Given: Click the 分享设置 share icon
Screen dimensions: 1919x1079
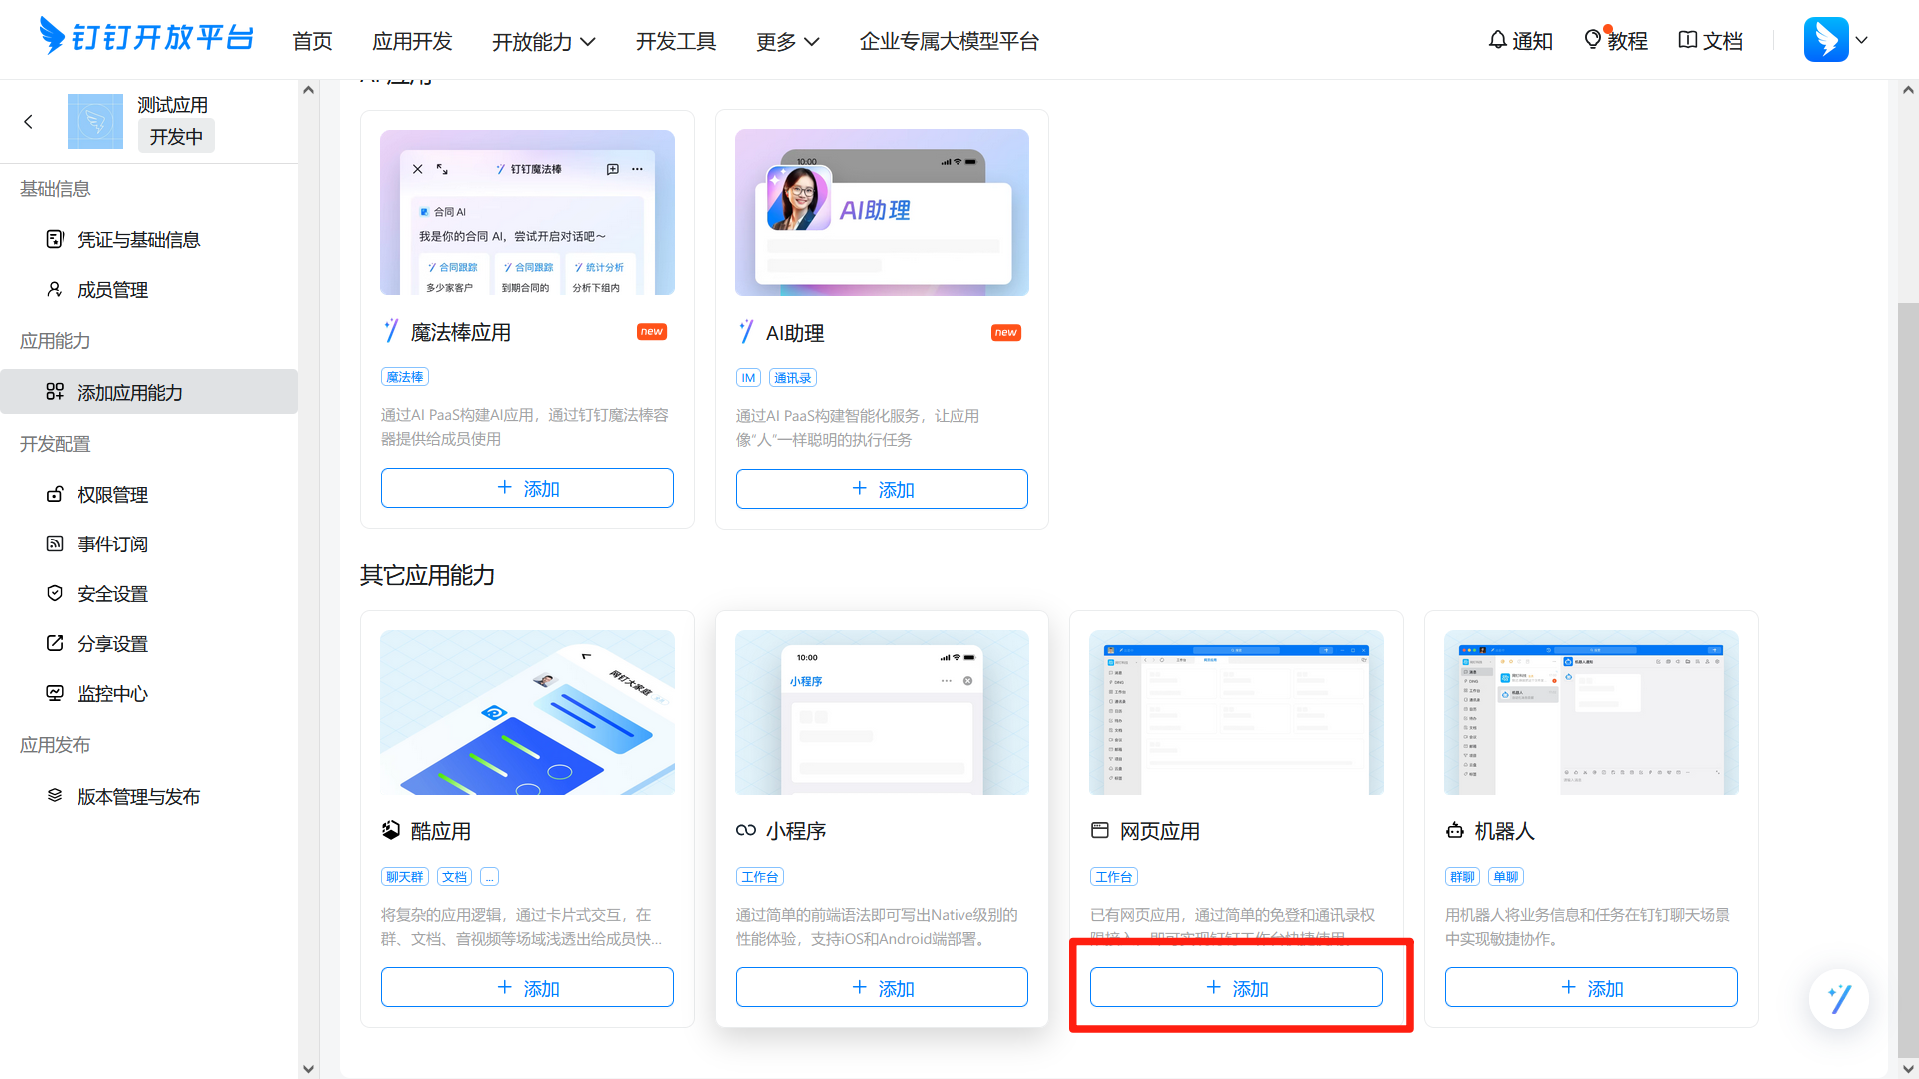Looking at the screenshot, I should (x=55, y=643).
